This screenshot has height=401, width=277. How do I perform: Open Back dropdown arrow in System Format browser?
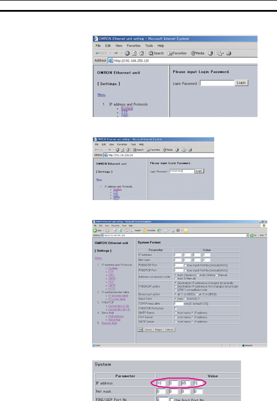coord(104,230)
